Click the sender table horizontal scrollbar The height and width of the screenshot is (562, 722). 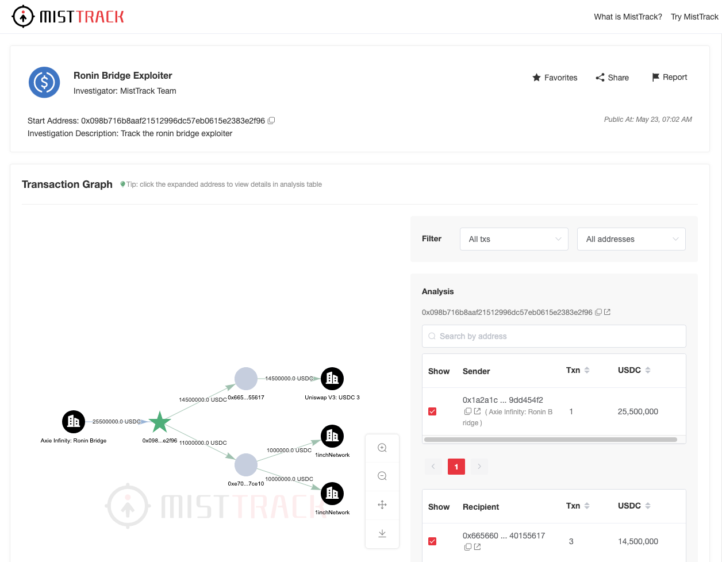(550, 440)
